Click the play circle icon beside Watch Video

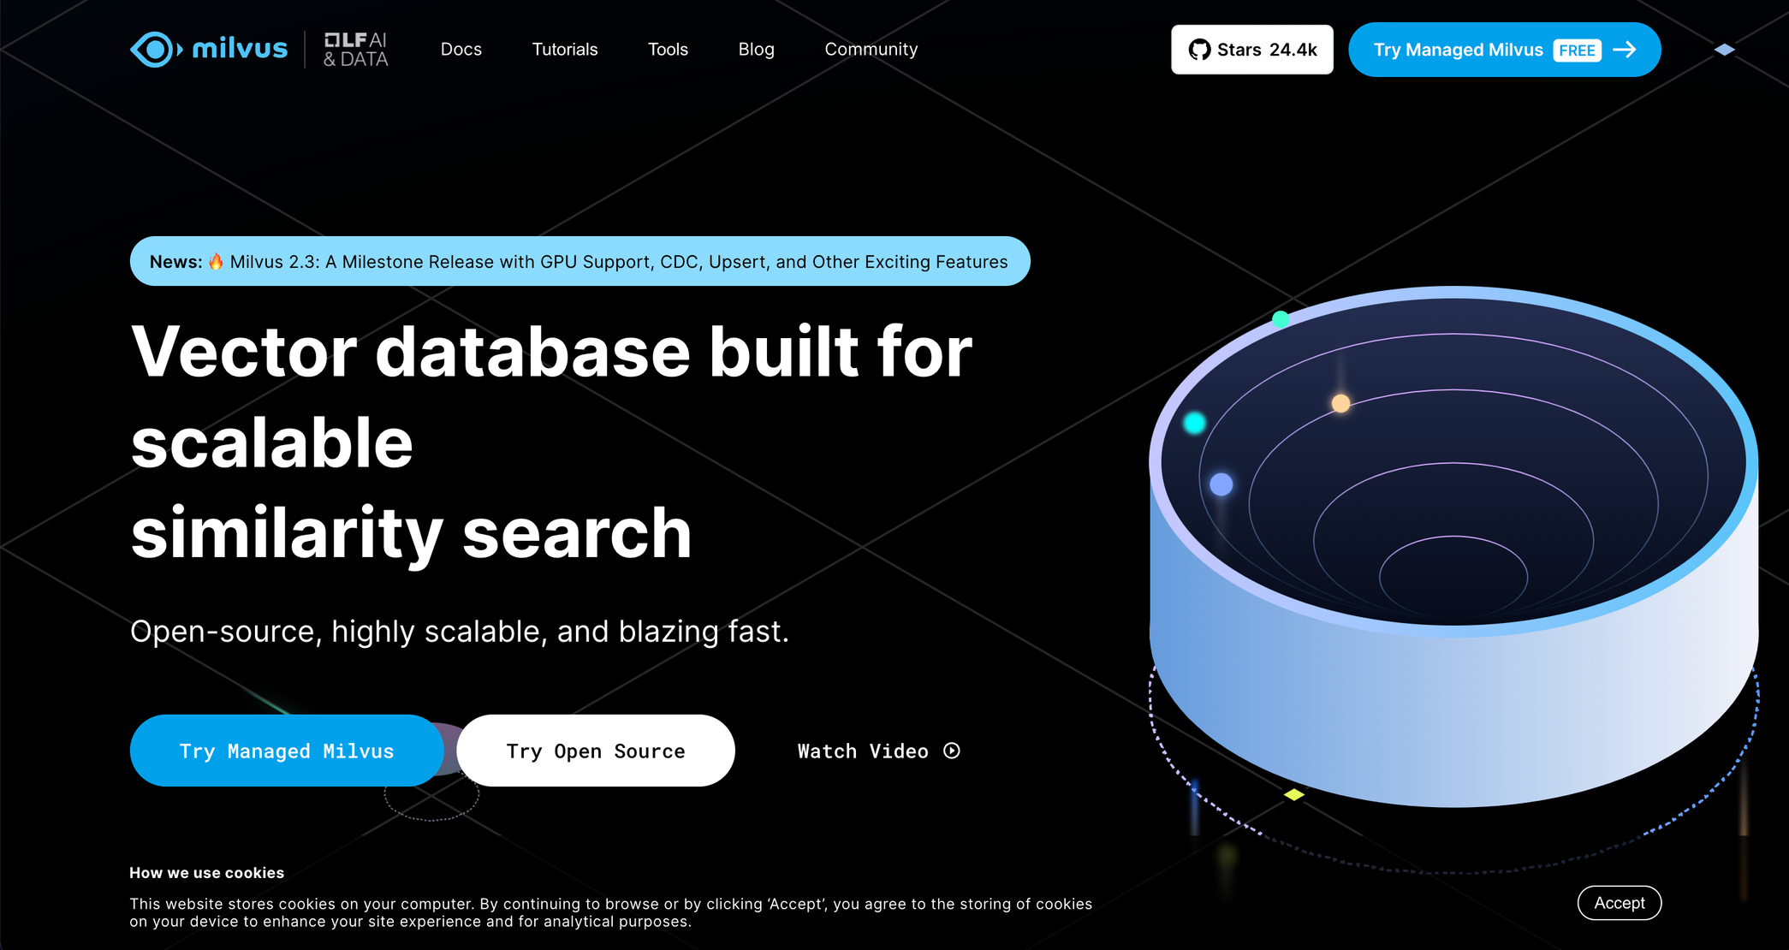[x=952, y=751]
